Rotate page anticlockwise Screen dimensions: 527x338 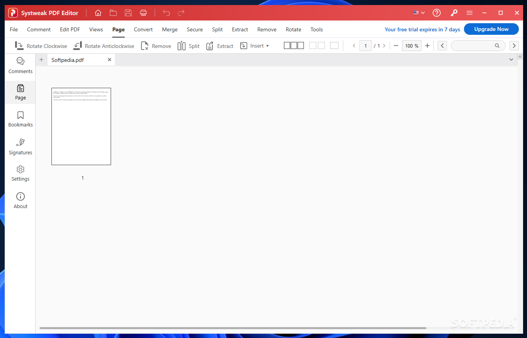pyautogui.click(x=104, y=46)
